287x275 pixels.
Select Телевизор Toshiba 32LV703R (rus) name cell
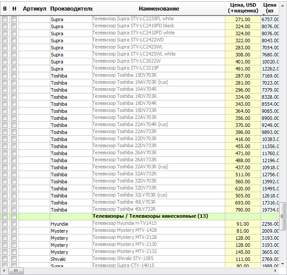click(x=159, y=196)
